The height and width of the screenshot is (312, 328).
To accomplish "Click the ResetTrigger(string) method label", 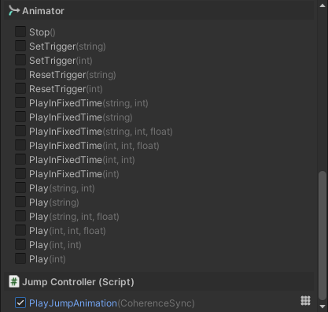I will pyautogui.click(x=72, y=75).
